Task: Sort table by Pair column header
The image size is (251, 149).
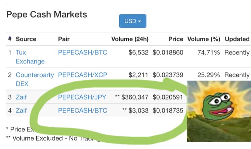Action: point(64,39)
